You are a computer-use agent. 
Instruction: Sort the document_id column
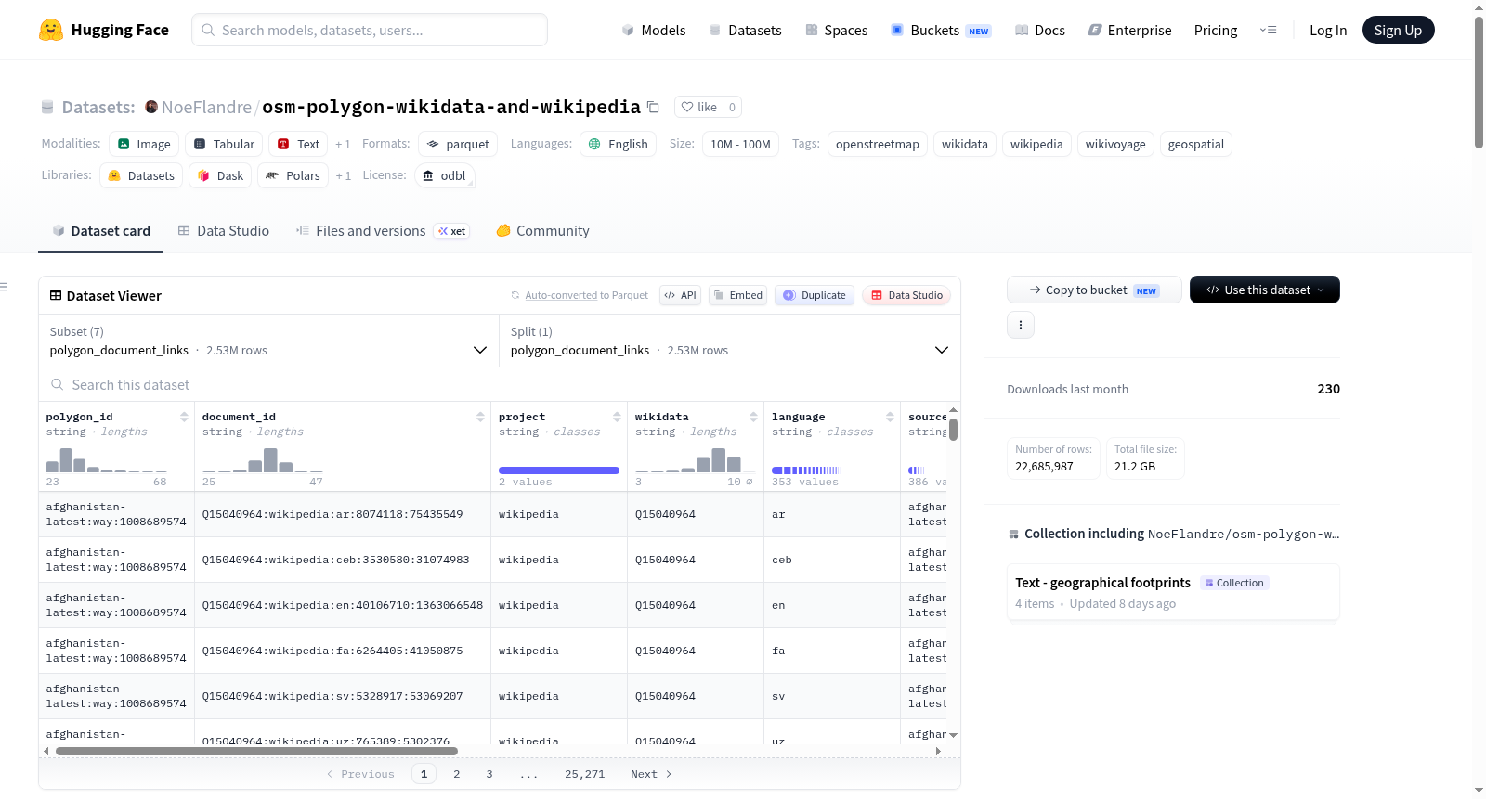click(480, 417)
